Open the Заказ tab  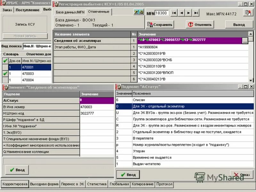pos(7,10)
